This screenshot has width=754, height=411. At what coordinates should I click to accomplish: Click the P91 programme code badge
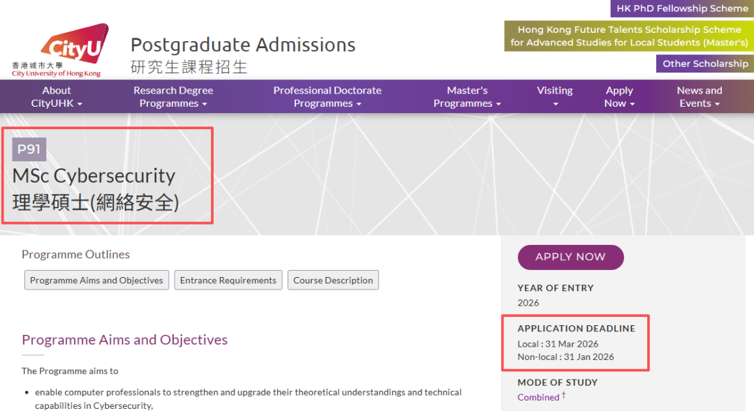[x=29, y=149]
